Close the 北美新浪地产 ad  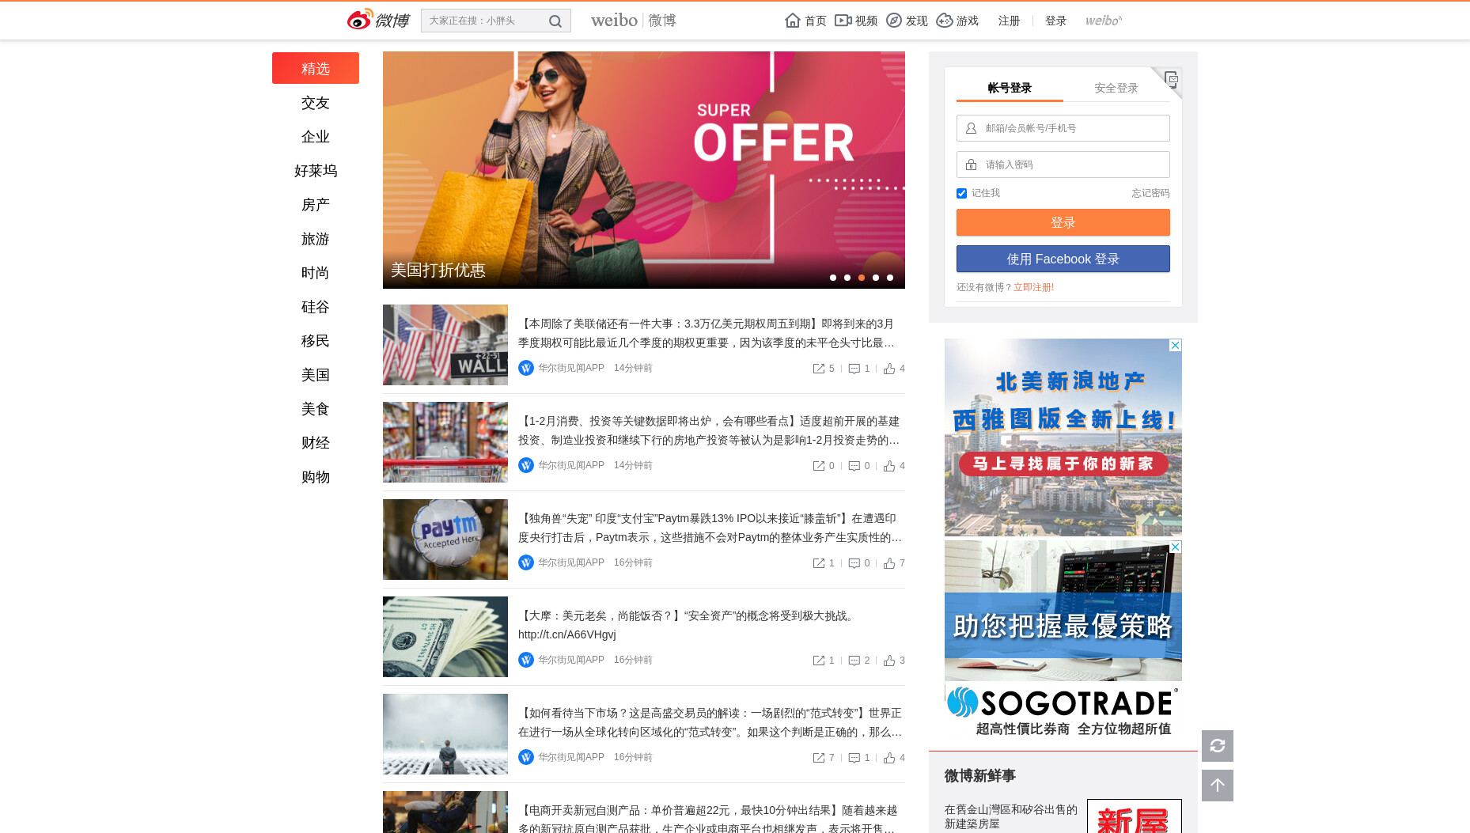point(1176,345)
